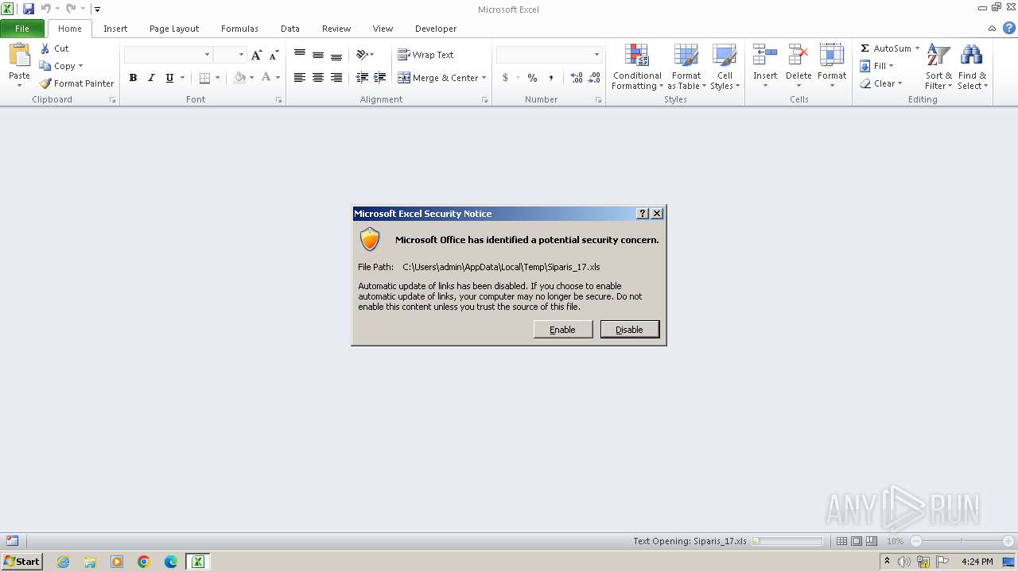Click the Cut scissors icon
This screenshot has height=572, width=1018.
tap(45, 48)
